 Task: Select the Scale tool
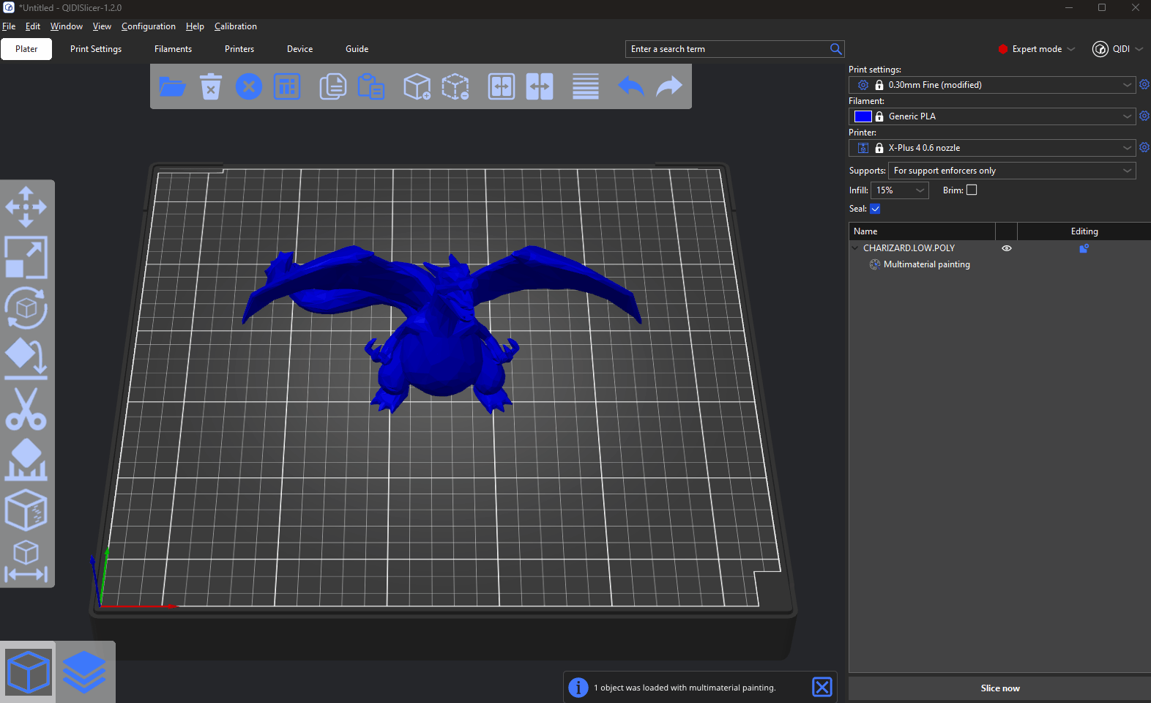click(26, 257)
